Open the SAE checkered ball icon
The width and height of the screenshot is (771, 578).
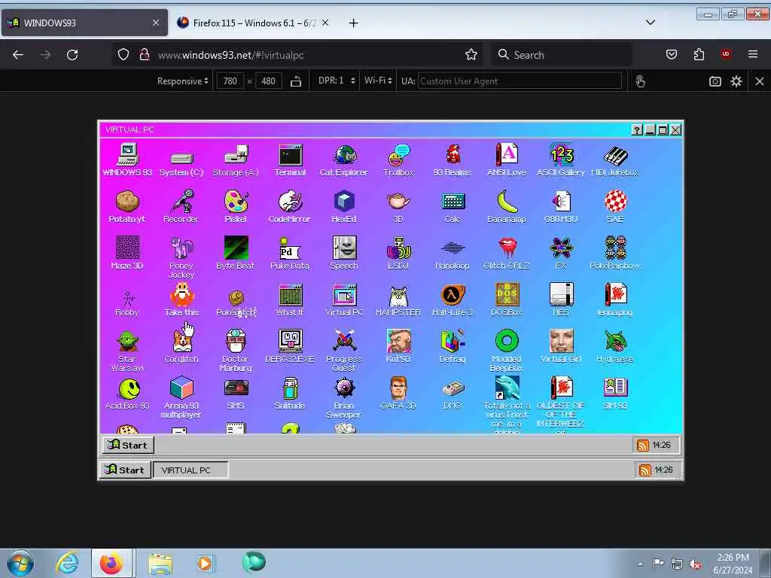(615, 206)
